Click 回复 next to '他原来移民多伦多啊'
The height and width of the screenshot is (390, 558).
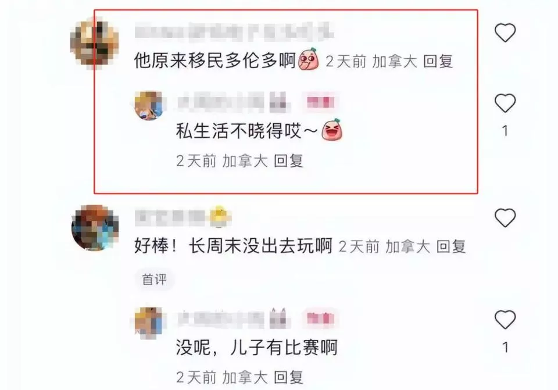tap(438, 62)
